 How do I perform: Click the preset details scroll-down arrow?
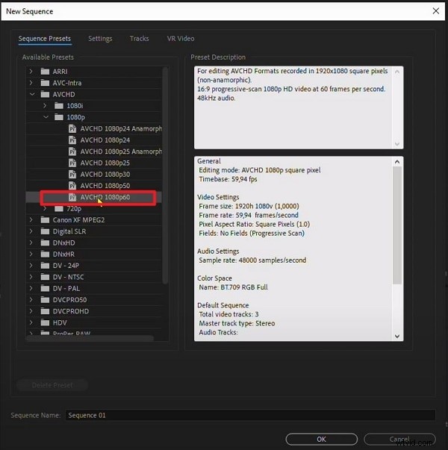tap(397, 336)
